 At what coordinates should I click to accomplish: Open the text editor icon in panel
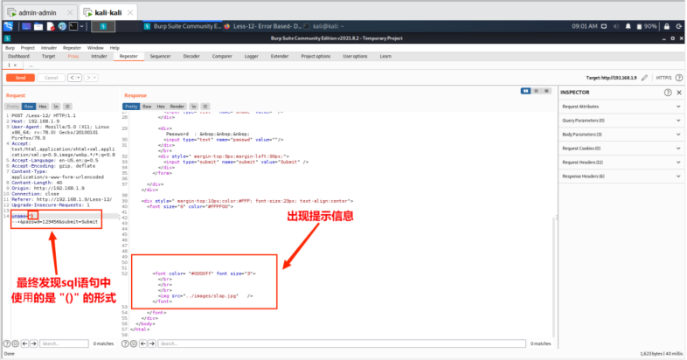[51, 27]
